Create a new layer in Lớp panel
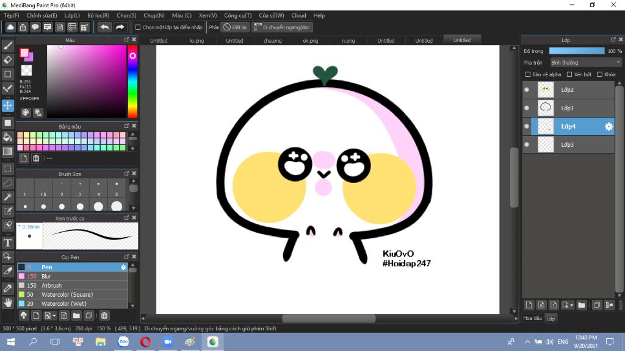625x351 pixels. tap(529, 305)
